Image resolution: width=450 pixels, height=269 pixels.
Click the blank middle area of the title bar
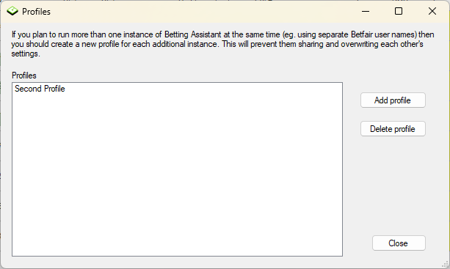(201, 12)
